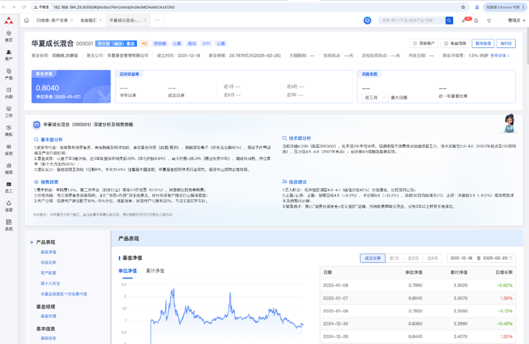529x344 pixels.
Task: Open 首页 in the left sidebar
Action: tap(9, 36)
